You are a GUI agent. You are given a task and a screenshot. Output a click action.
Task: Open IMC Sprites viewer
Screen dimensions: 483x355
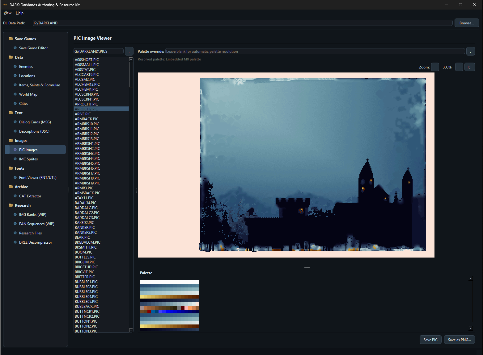pos(28,159)
